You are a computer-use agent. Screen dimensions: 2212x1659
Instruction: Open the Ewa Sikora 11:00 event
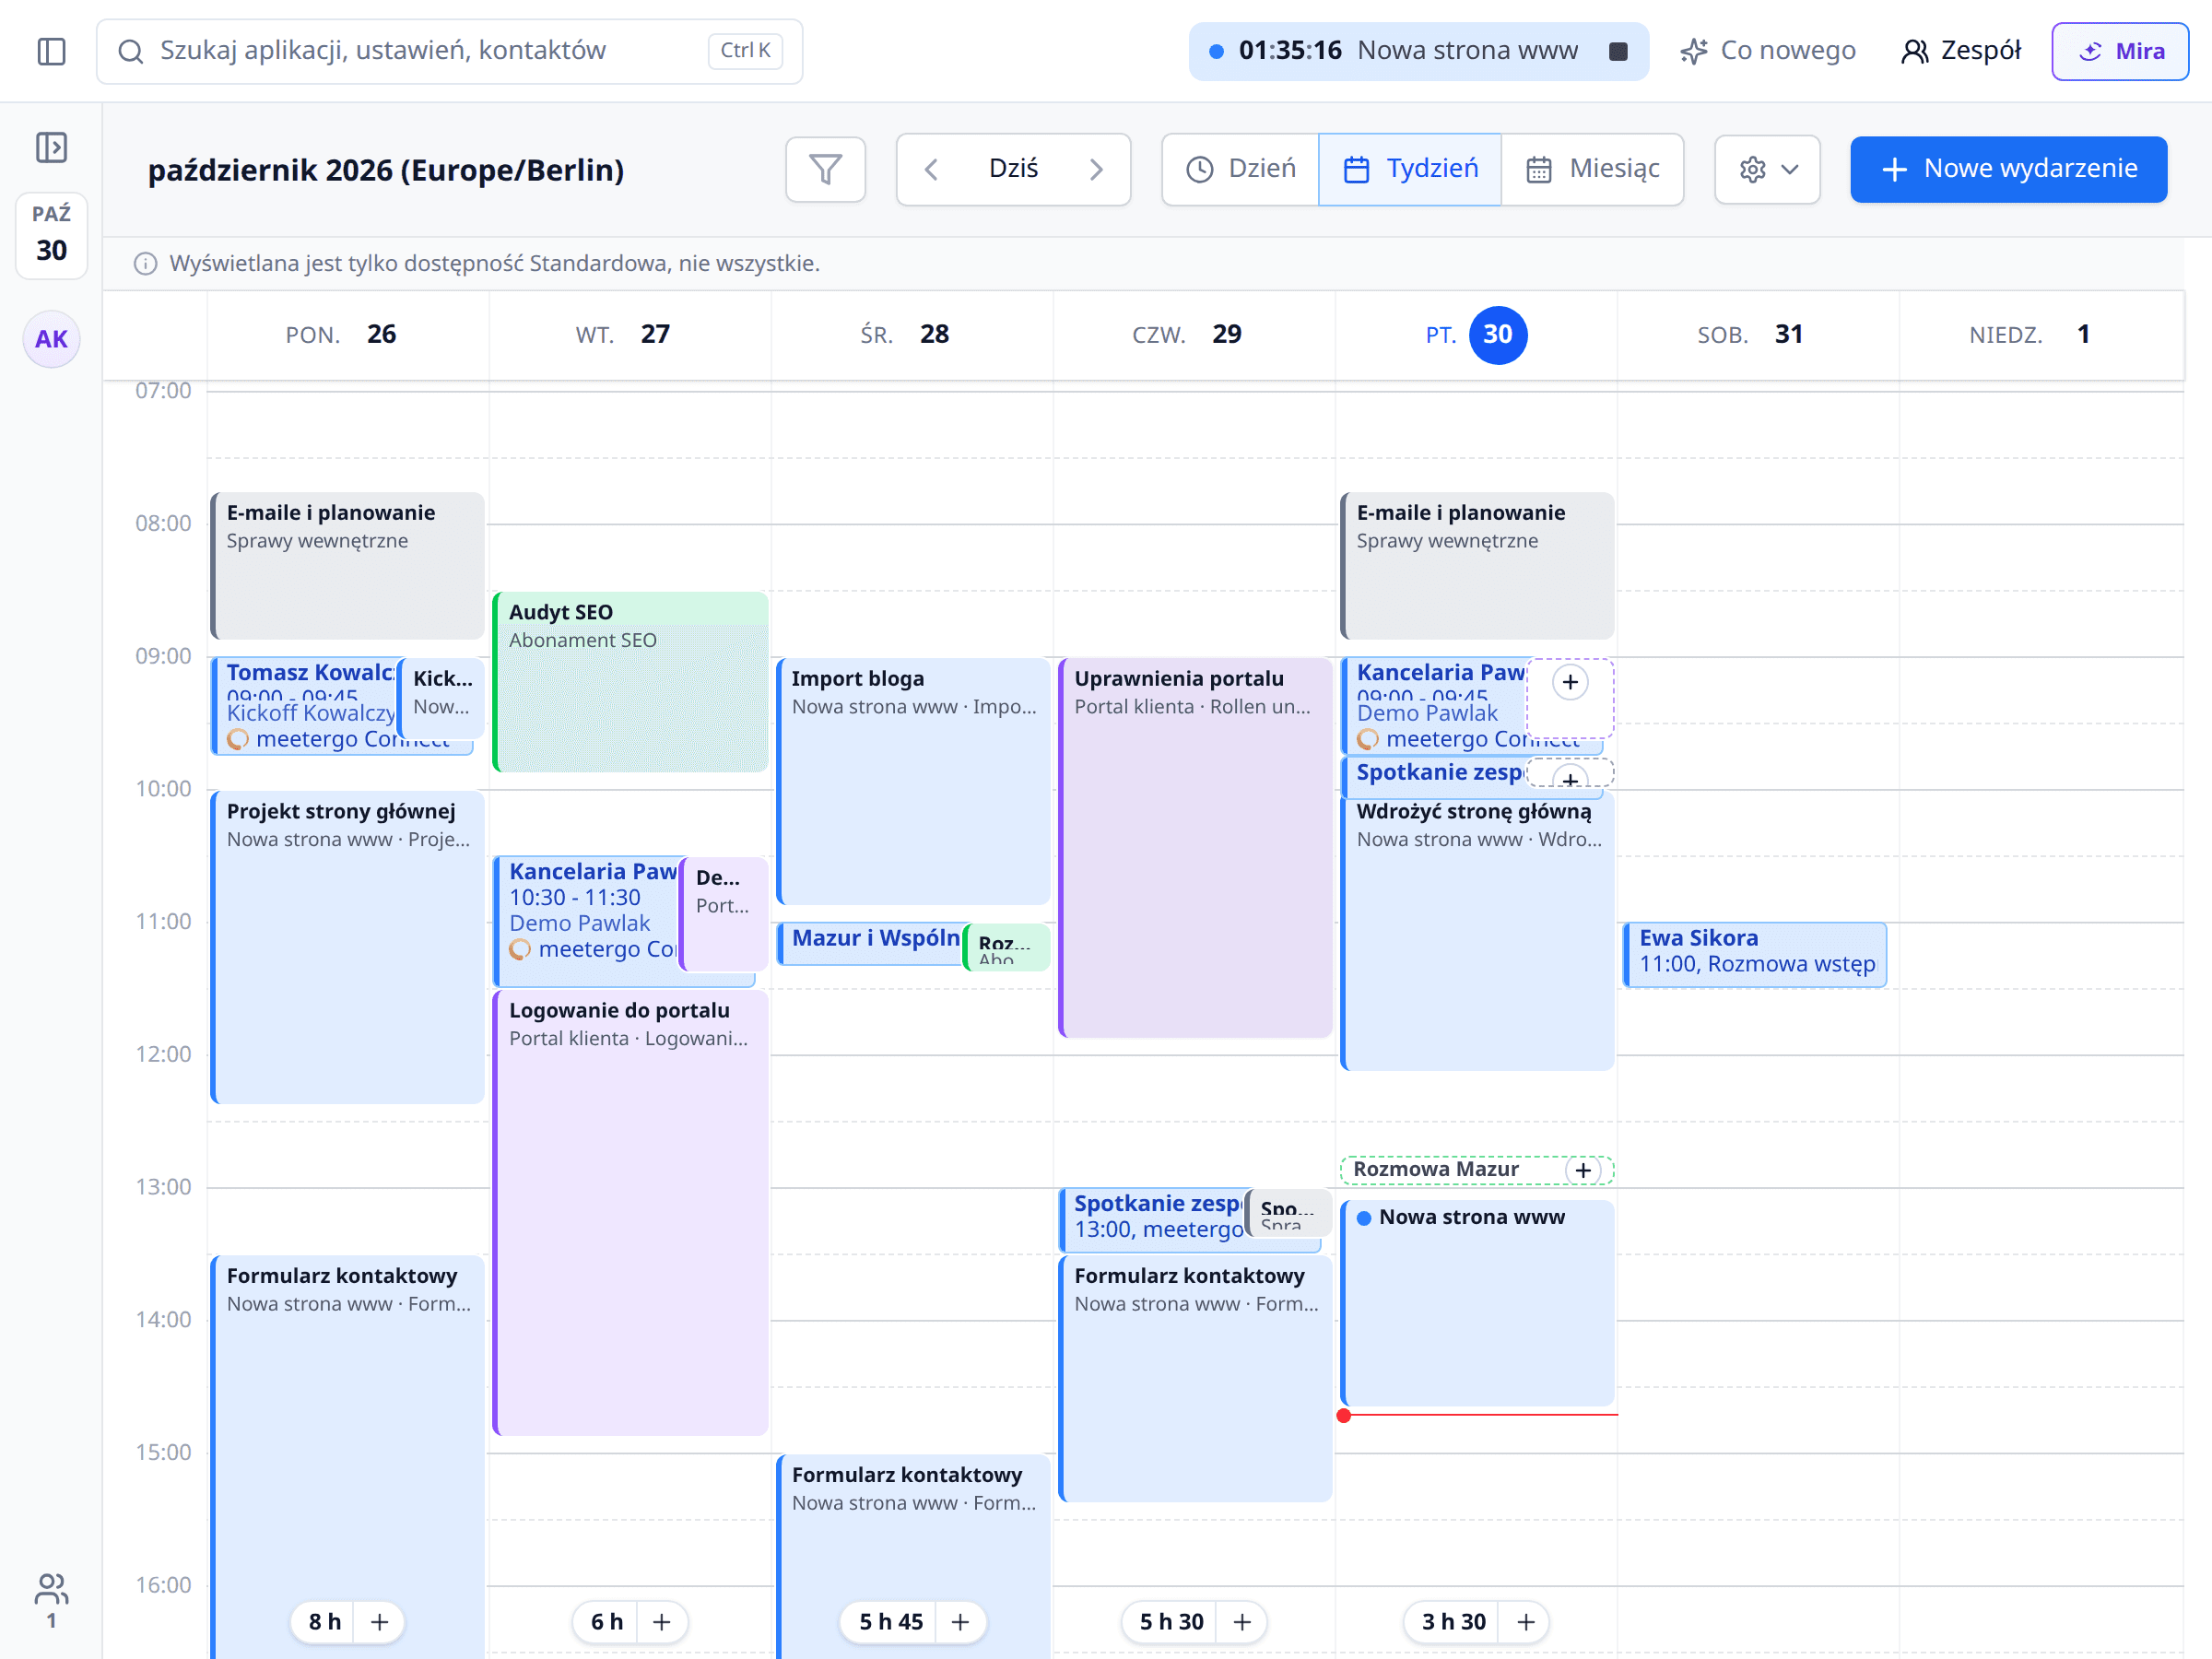(x=1755, y=954)
